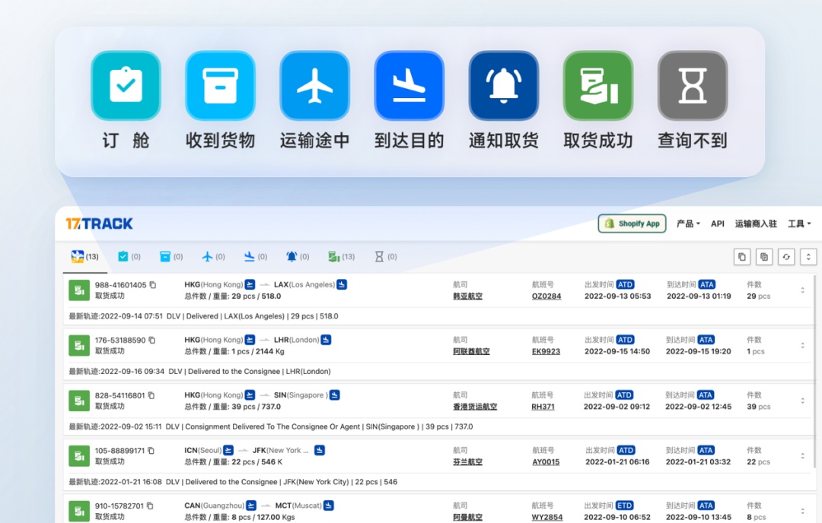
Task: Copy tracking number 176-53188590
Action: click(x=152, y=341)
